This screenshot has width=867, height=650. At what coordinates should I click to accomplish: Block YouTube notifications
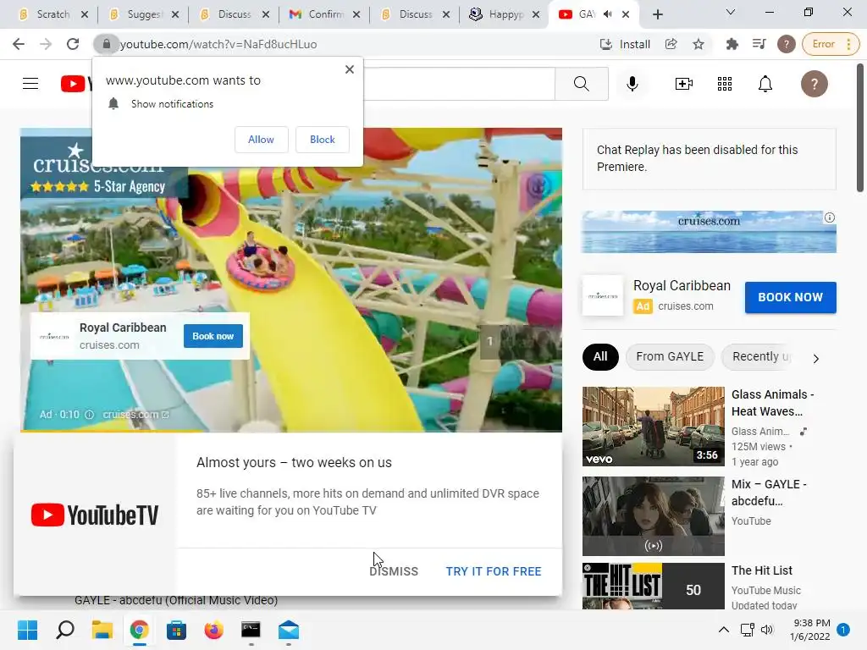point(323,140)
